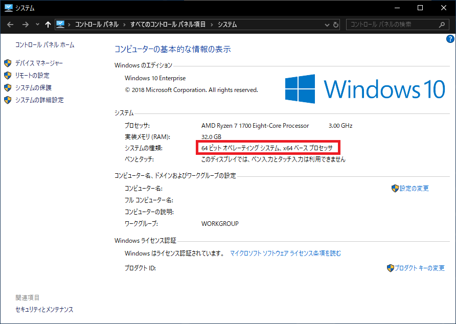Open help with the question mark
This screenshot has height=324, width=456.
tap(450, 39)
